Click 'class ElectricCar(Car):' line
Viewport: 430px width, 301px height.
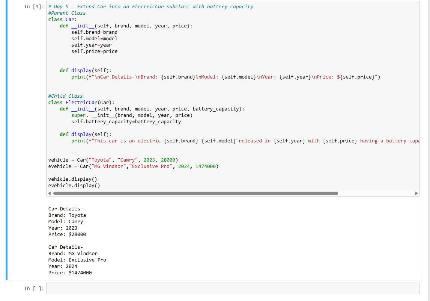point(81,103)
